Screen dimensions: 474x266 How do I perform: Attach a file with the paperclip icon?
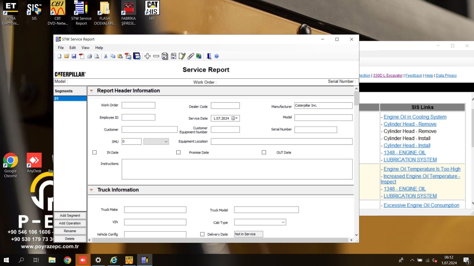(x=191, y=56)
